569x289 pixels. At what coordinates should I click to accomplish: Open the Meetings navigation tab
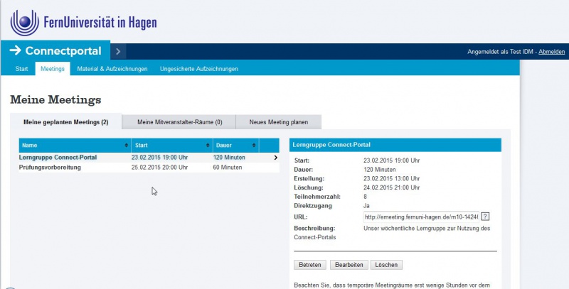pyautogui.click(x=53, y=69)
